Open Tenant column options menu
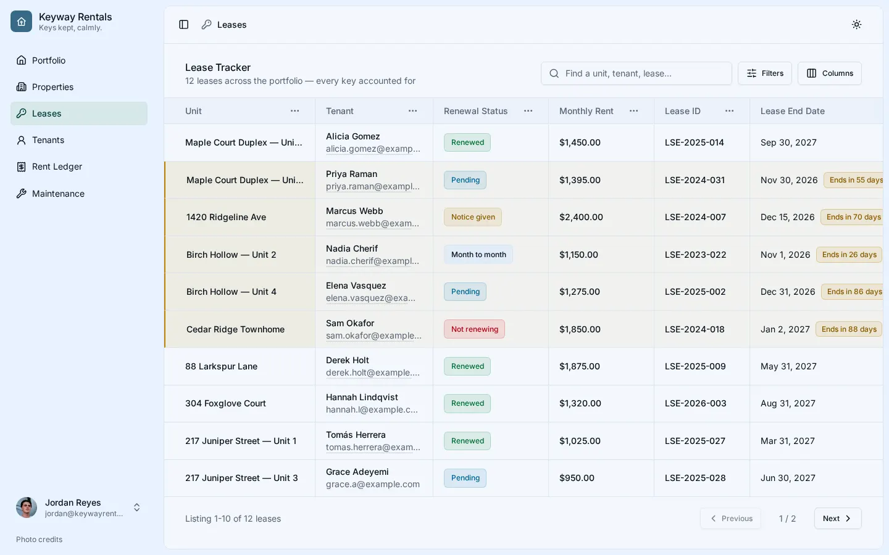Image resolution: width=889 pixels, height=555 pixels. tap(413, 111)
